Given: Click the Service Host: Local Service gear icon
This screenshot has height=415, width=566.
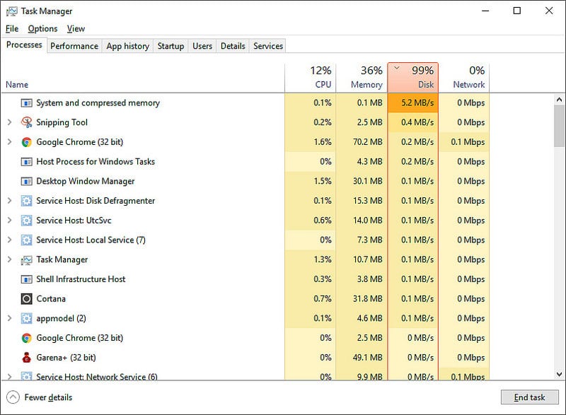Looking at the screenshot, I should click(x=26, y=240).
